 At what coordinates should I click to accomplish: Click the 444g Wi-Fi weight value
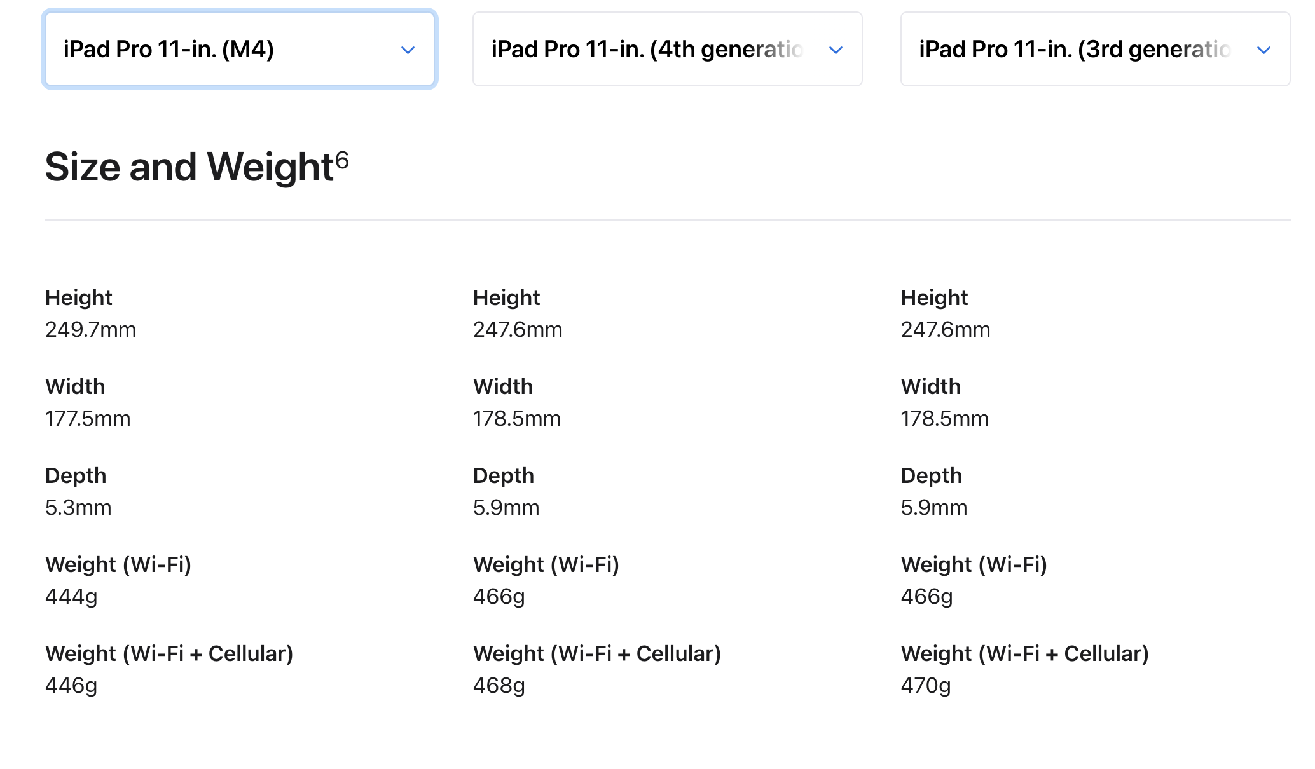click(71, 597)
